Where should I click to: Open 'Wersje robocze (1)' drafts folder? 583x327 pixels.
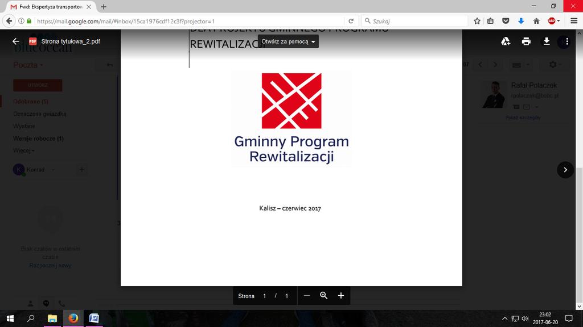coord(38,139)
